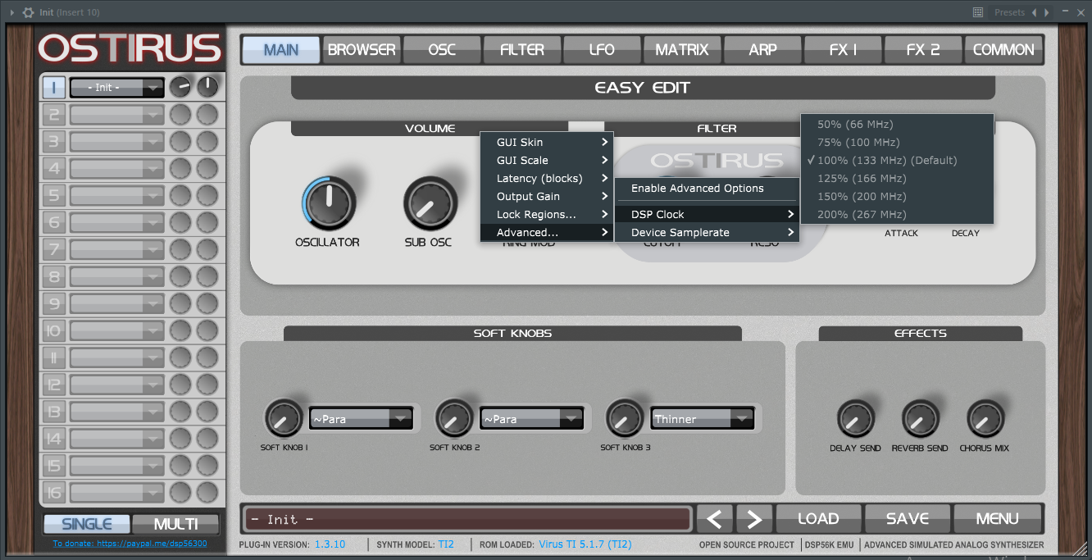This screenshot has width=1092, height=560.
Task: Select part 1 button
Action: [x=53, y=88]
